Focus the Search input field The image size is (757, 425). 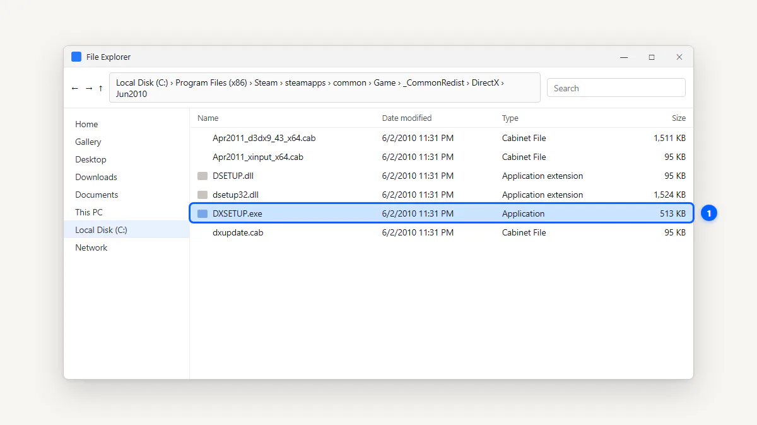(616, 88)
